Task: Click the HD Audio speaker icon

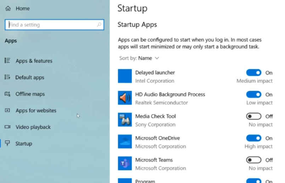Action: pos(125,98)
